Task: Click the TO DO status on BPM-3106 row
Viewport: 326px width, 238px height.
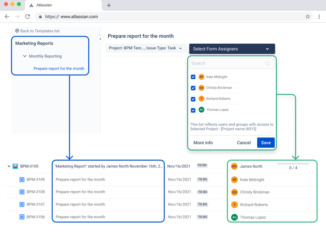Action: click(203, 217)
